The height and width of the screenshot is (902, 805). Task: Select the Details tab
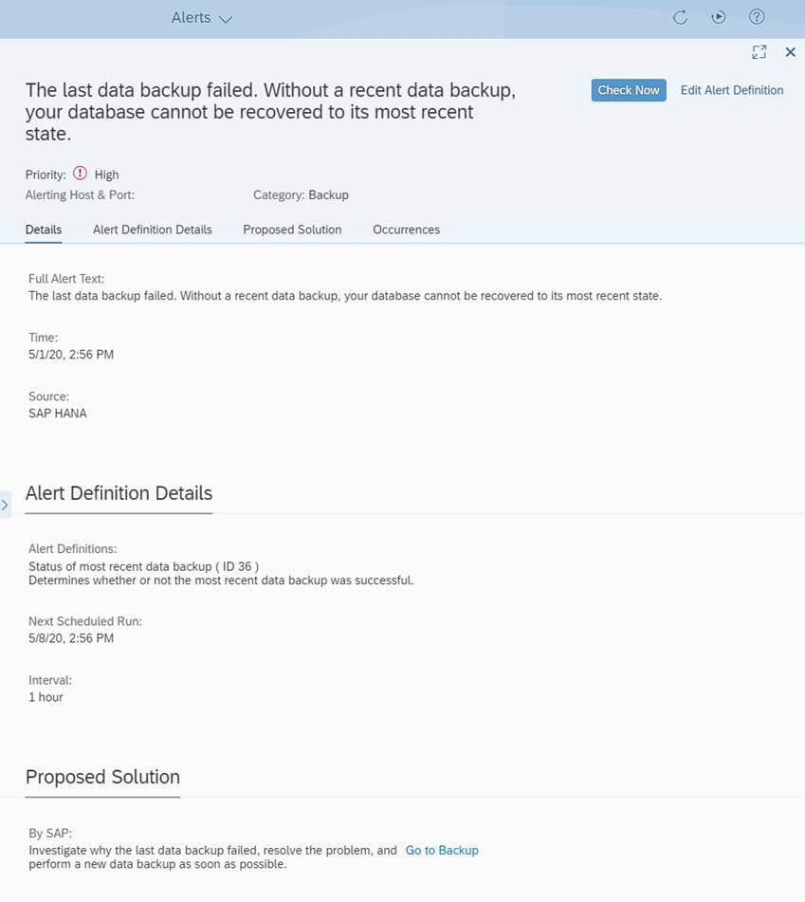43,230
